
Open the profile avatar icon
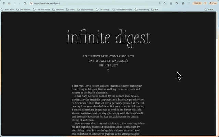click(x=183, y=3)
